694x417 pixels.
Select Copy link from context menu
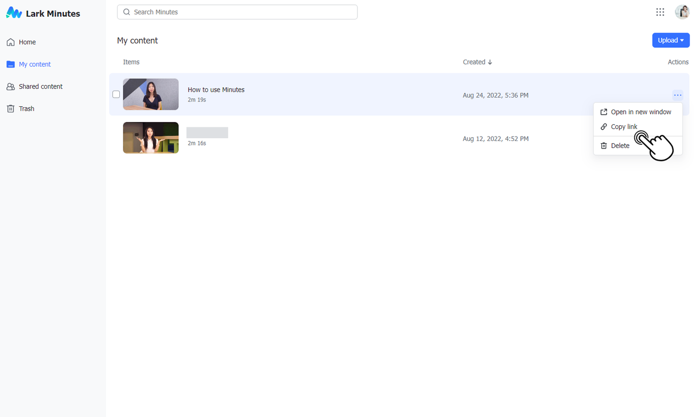coord(624,127)
